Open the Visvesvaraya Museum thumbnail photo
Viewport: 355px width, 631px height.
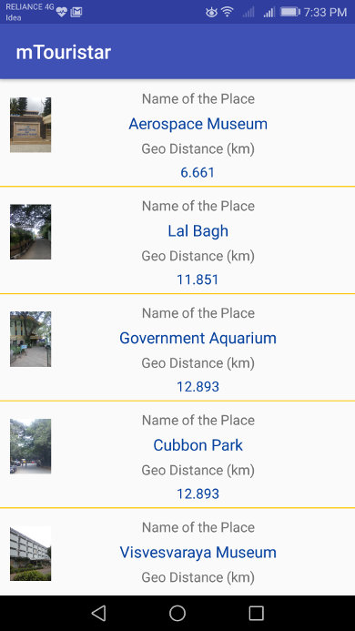(x=31, y=554)
